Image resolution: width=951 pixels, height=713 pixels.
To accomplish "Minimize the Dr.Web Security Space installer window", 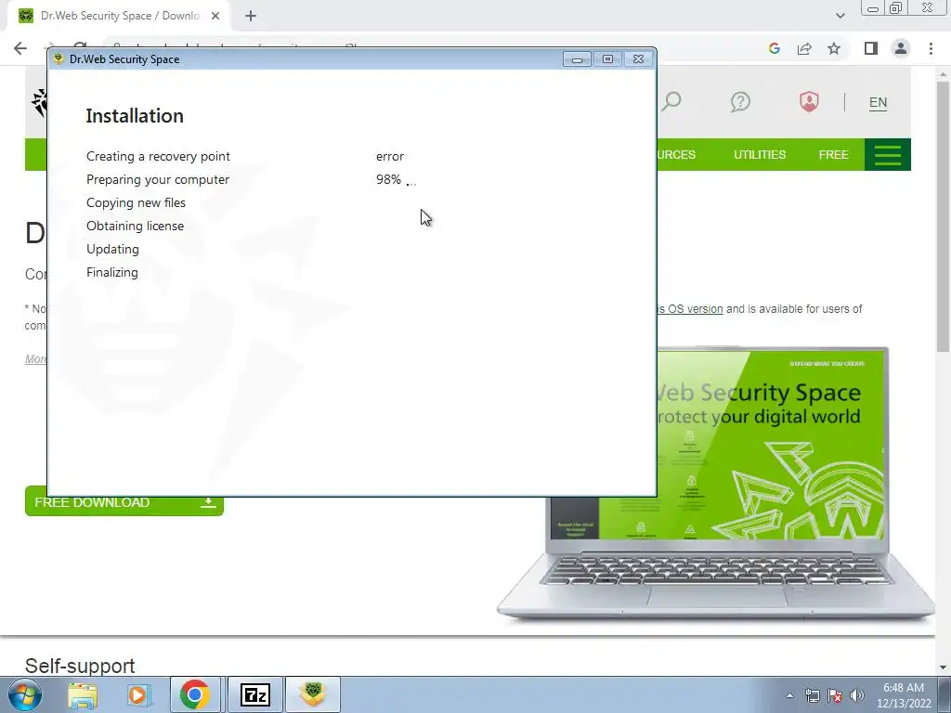I will pos(577,58).
